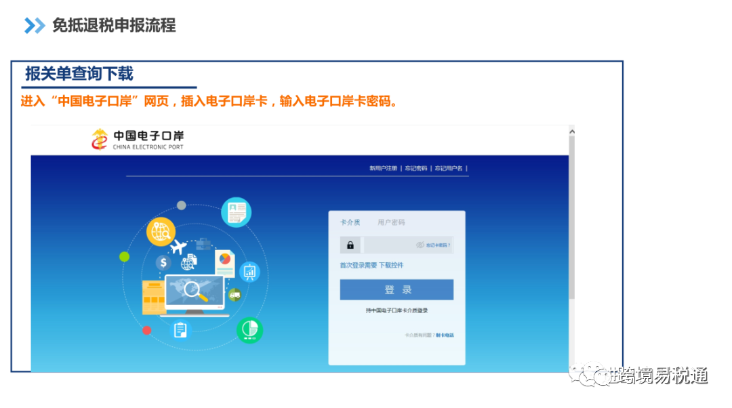Select the 卡介质 tab
The image size is (732, 408).
click(x=350, y=221)
